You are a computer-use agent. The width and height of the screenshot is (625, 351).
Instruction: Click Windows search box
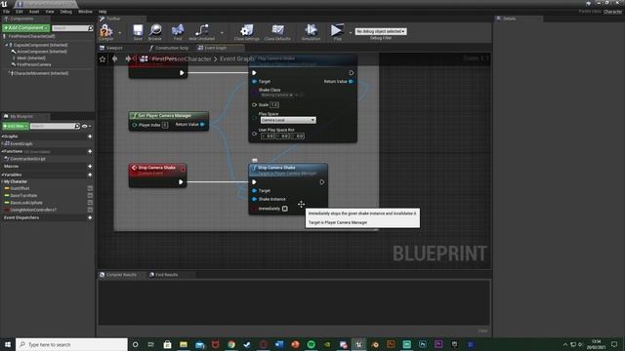(71, 344)
